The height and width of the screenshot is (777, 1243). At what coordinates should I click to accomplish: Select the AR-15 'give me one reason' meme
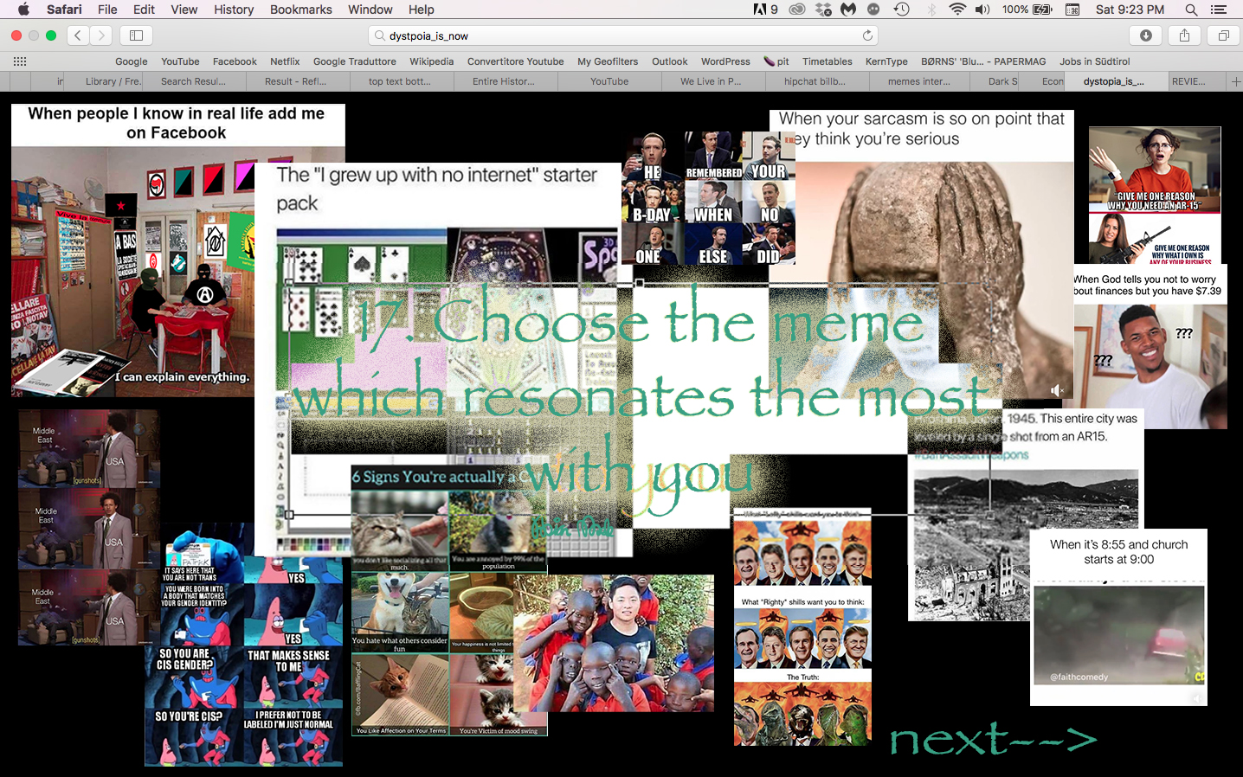1155,195
